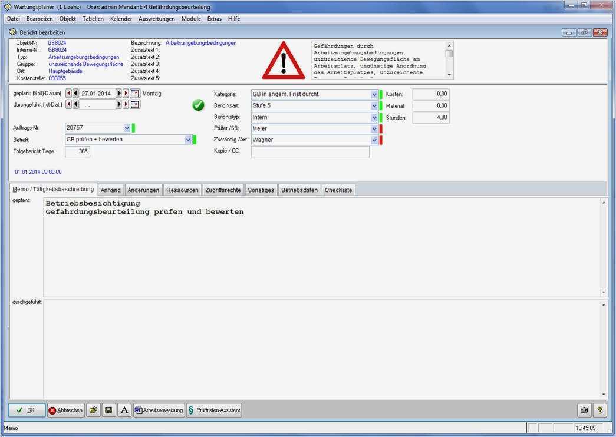Jump forward with red right arrow of Ist-Datum
Image resolution: width=616 pixels, height=437 pixels.
click(x=126, y=104)
